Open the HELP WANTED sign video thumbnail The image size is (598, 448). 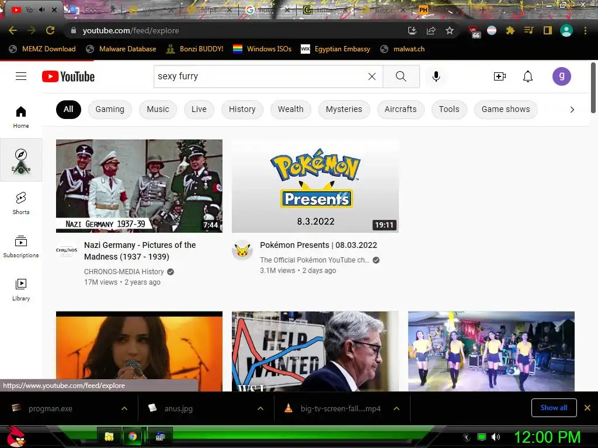coord(315,351)
